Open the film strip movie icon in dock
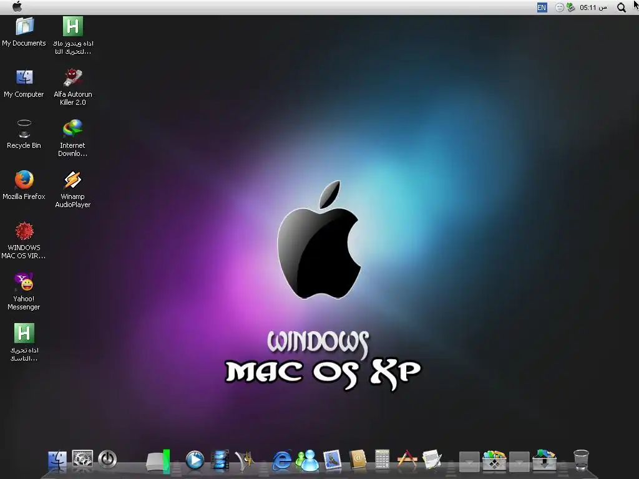The width and height of the screenshot is (639, 479). click(220, 460)
